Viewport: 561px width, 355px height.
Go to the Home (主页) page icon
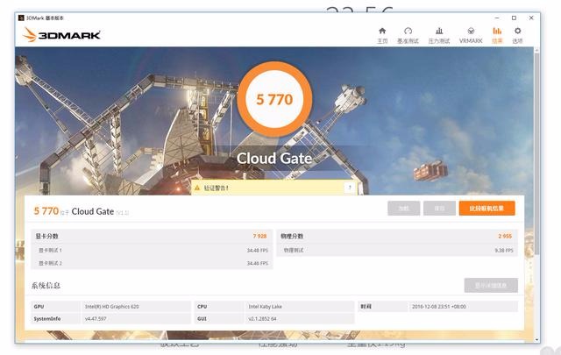point(382,32)
